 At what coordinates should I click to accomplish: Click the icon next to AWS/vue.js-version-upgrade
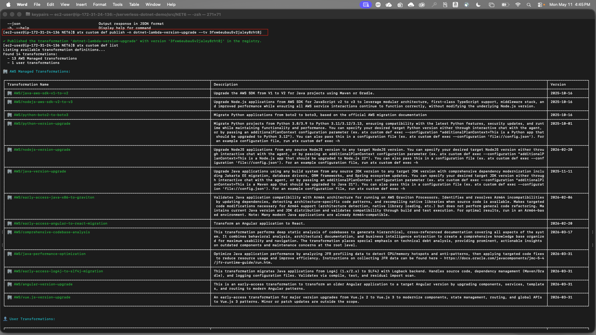point(10,297)
